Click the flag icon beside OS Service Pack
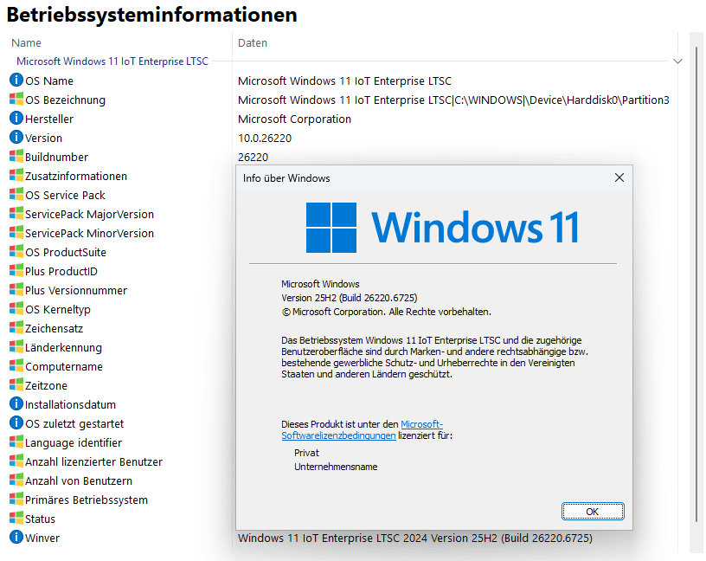 click(16, 194)
